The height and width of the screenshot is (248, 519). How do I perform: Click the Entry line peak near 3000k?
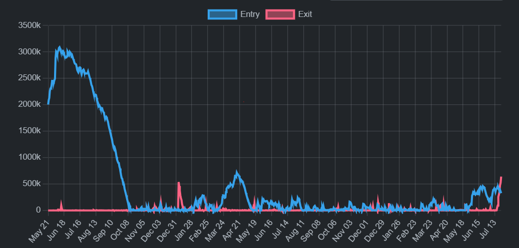(60, 48)
